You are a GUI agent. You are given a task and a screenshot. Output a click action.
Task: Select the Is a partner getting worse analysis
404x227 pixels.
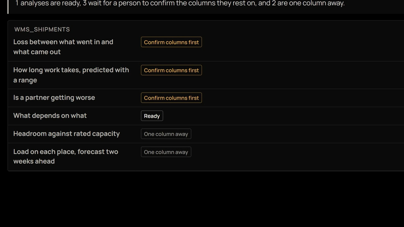[54, 97]
